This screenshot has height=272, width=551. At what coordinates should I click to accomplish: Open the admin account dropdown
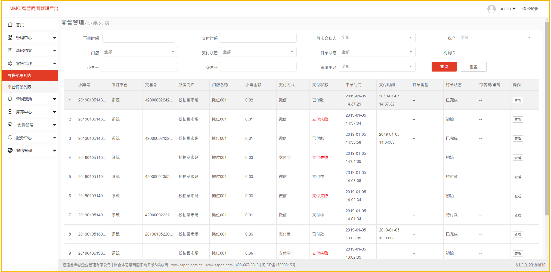pyautogui.click(x=507, y=9)
